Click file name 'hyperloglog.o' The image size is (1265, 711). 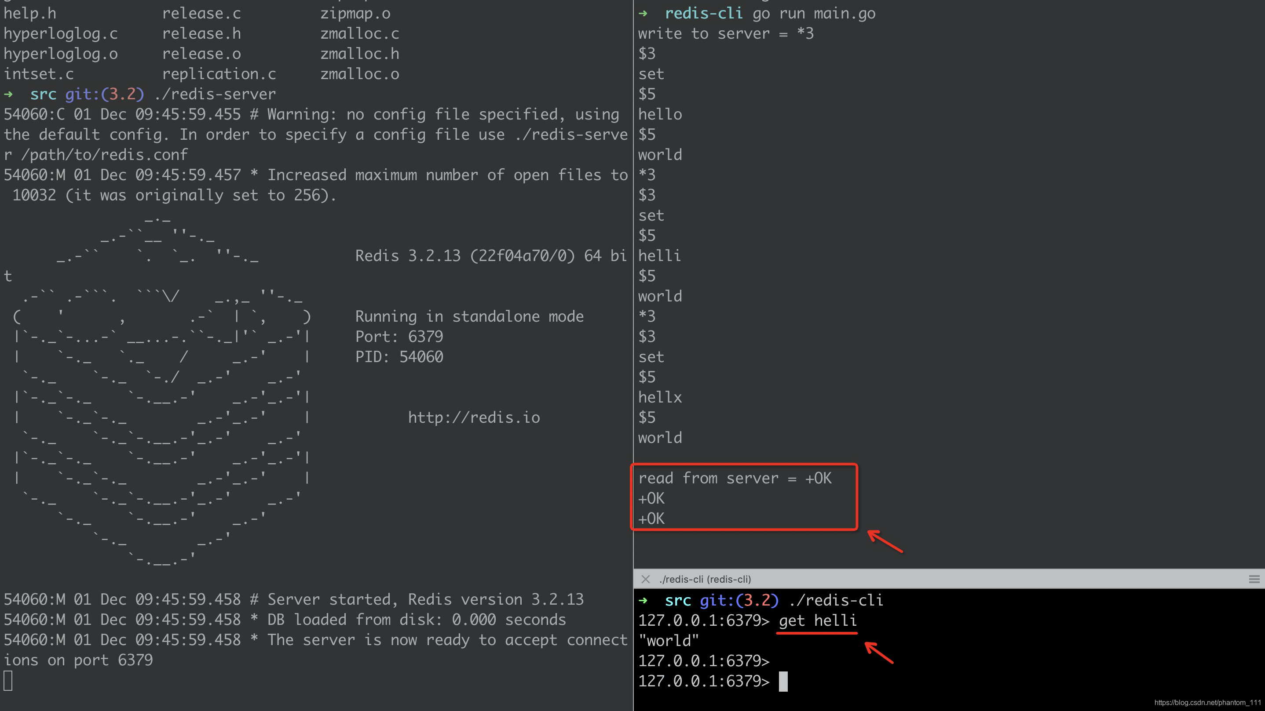click(x=61, y=54)
